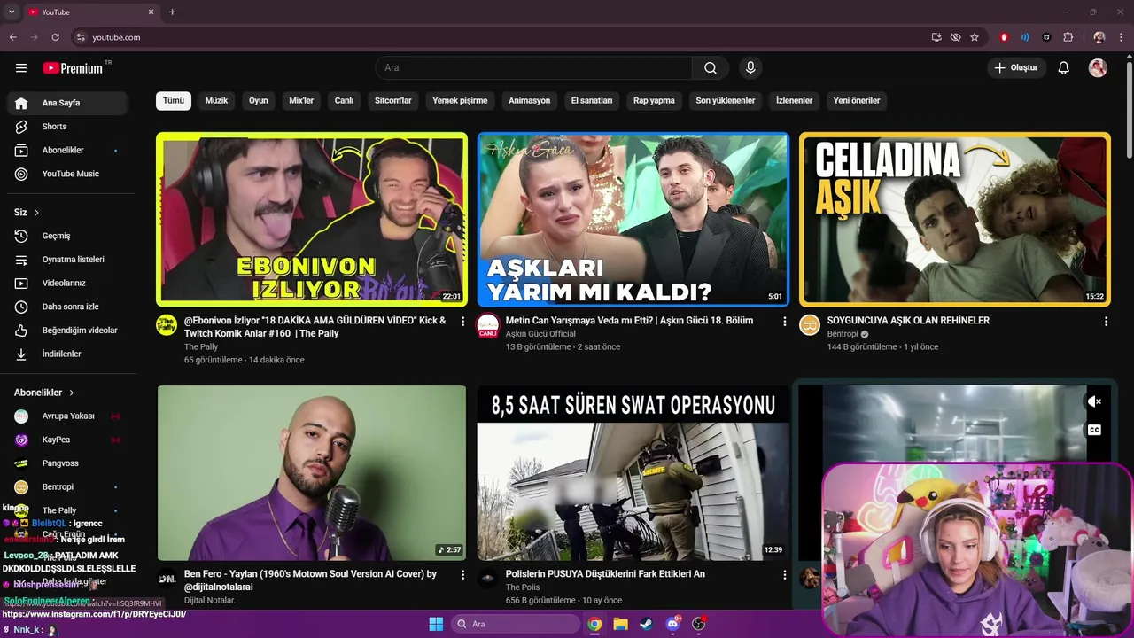
Task: Open Ebonivon İzliyor video thumbnail
Action: pos(312,220)
